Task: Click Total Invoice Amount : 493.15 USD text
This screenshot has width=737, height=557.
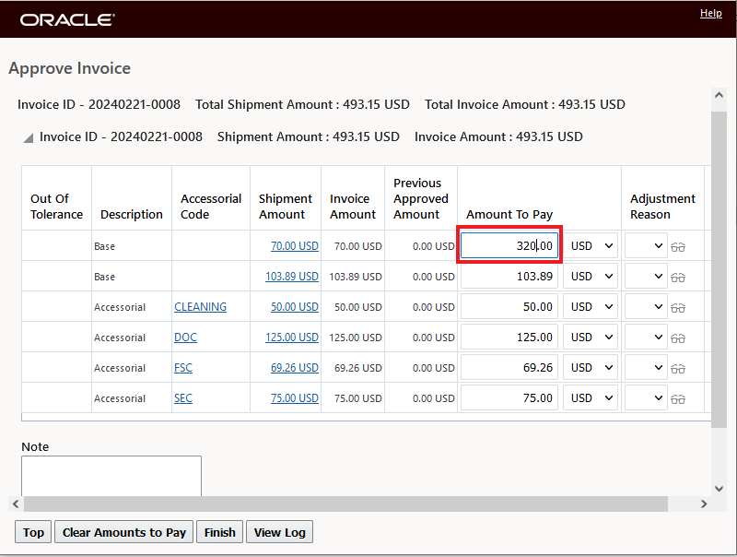Action: [524, 104]
